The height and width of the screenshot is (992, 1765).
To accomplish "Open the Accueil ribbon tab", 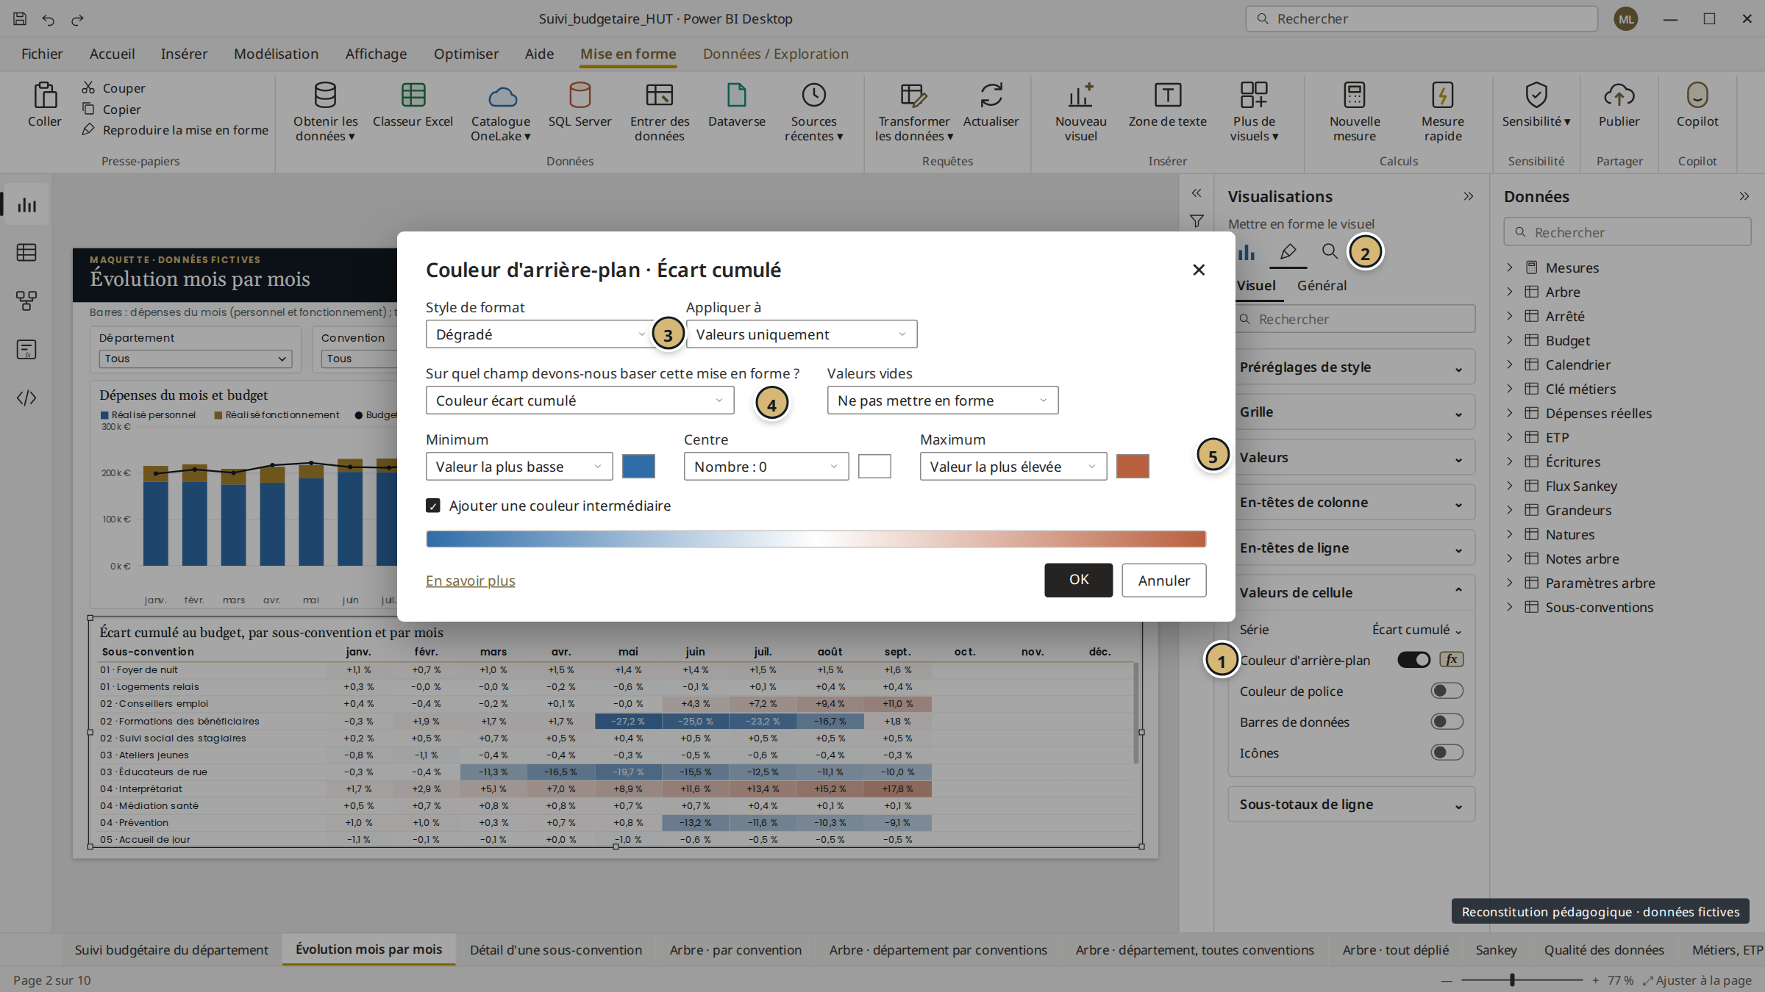I will 112,54.
